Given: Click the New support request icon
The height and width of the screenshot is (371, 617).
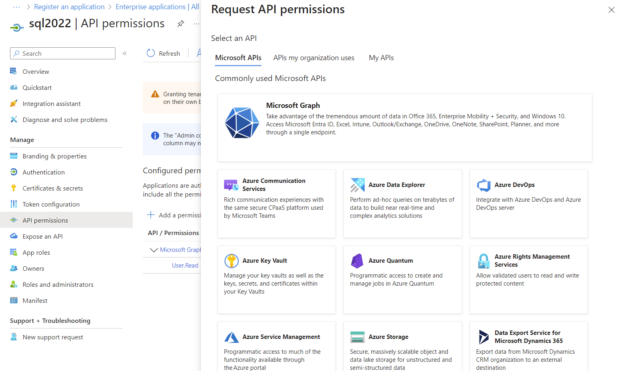Looking at the screenshot, I should click(x=14, y=337).
